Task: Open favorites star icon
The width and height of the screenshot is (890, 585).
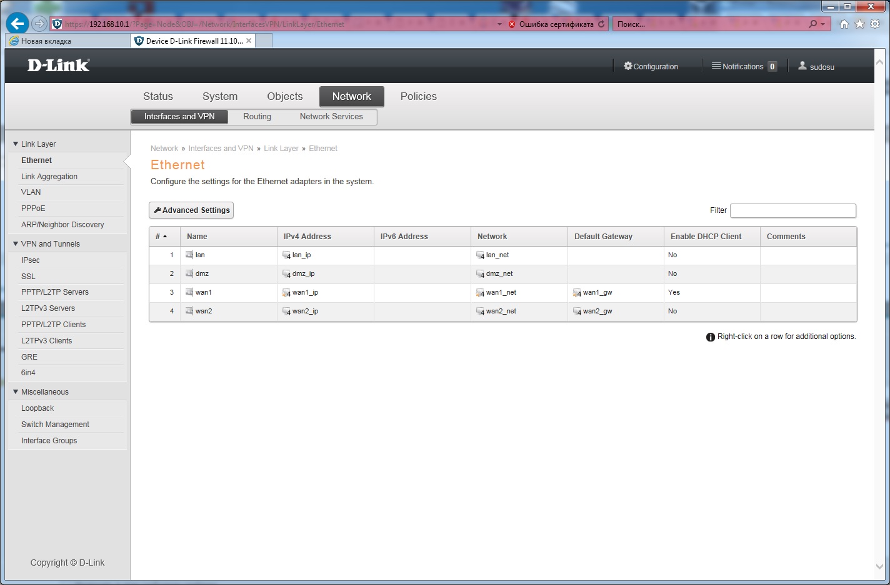Action: tap(859, 24)
